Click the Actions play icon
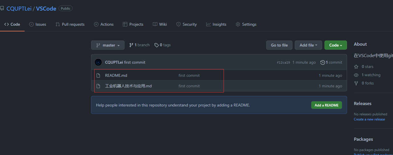This screenshot has width=393, height=155. click(96, 24)
